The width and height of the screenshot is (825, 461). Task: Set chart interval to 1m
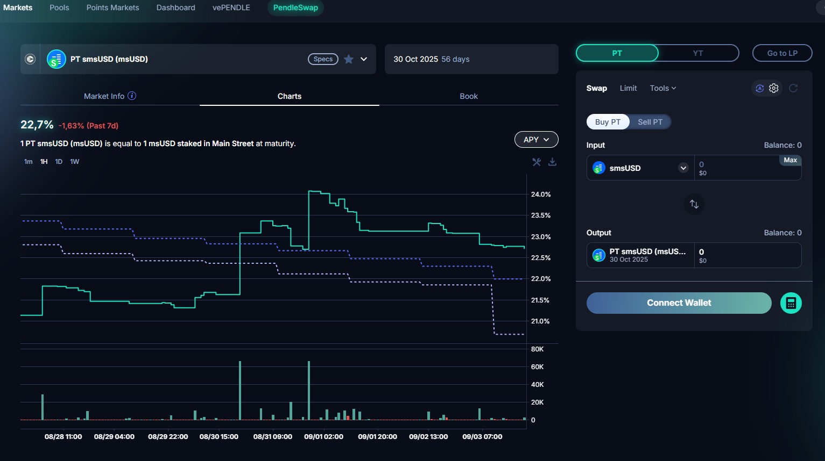pos(29,162)
